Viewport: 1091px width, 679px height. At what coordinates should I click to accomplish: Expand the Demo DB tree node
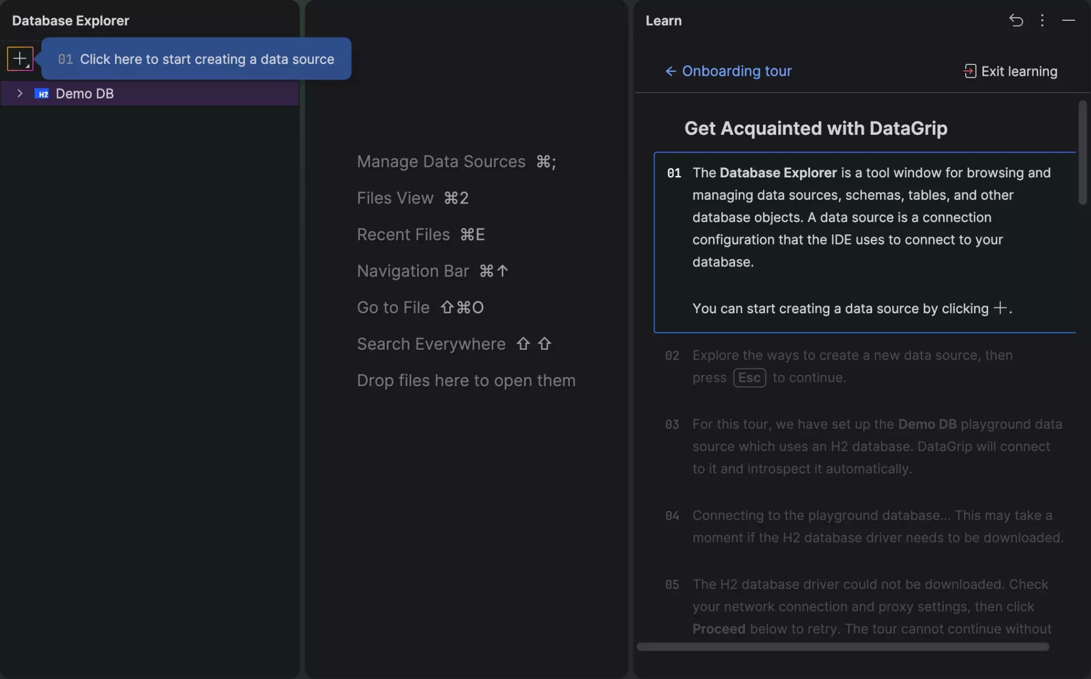(20, 93)
